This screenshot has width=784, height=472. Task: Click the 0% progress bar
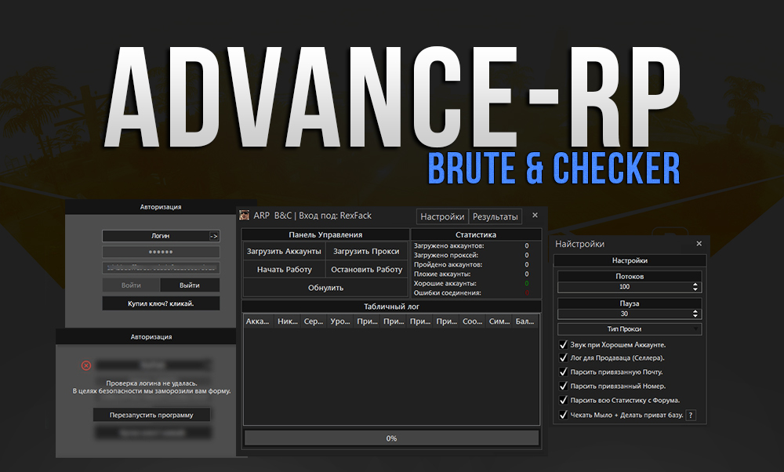tap(391, 438)
